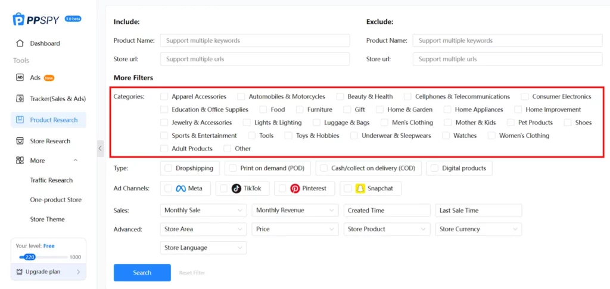
Task: Click the blue Search button
Action: pyautogui.click(x=142, y=272)
